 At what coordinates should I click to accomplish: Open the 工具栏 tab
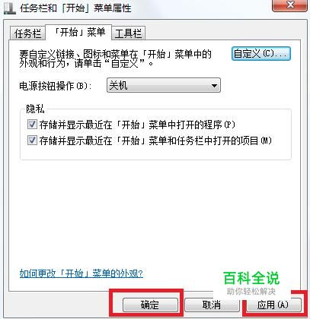tap(128, 33)
